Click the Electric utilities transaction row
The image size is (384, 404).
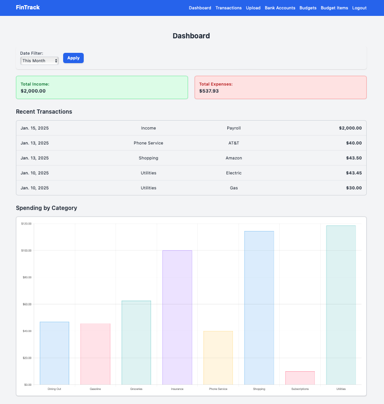tap(191, 173)
